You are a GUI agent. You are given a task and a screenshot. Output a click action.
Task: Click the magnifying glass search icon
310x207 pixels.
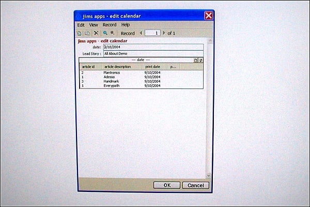[x=105, y=33]
